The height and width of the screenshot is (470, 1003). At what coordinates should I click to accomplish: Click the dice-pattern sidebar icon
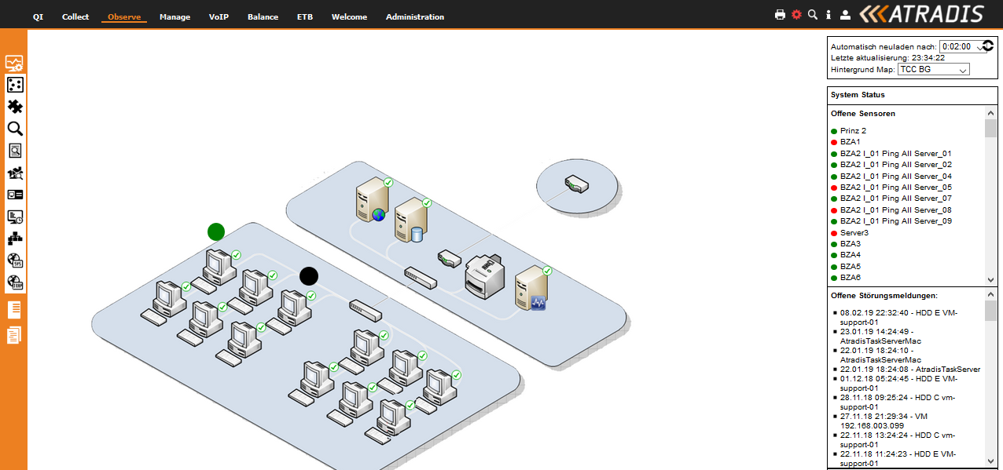pyautogui.click(x=14, y=85)
